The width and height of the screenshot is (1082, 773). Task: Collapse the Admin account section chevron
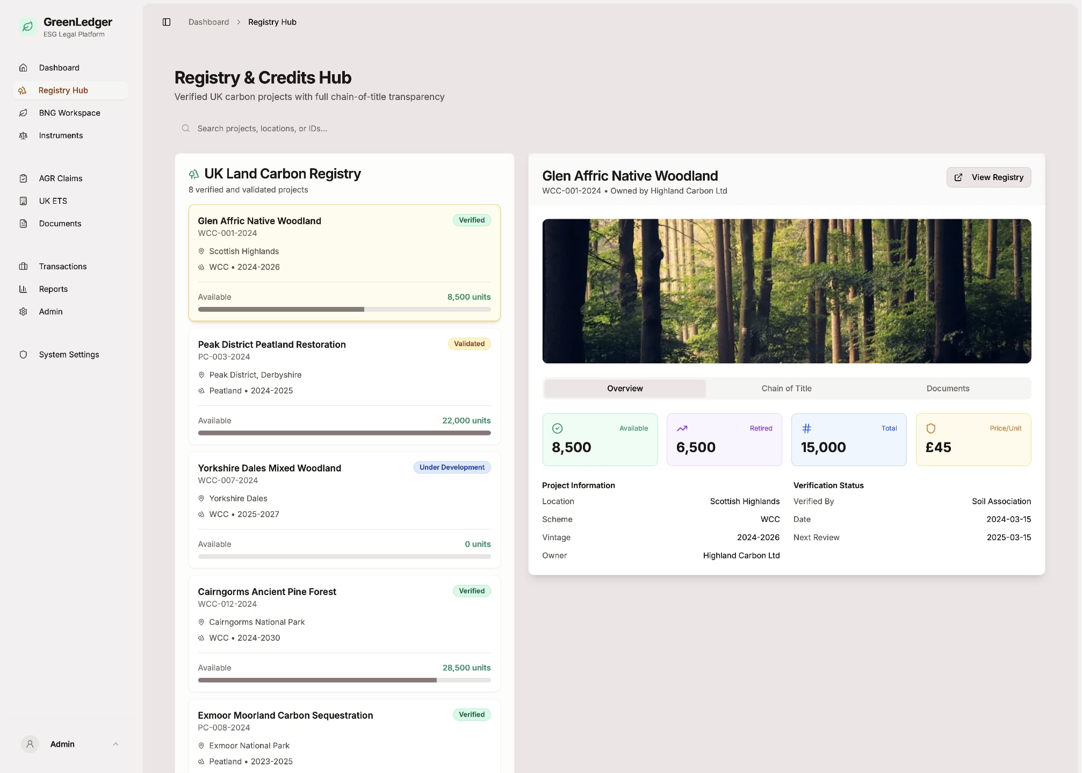(116, 744)
